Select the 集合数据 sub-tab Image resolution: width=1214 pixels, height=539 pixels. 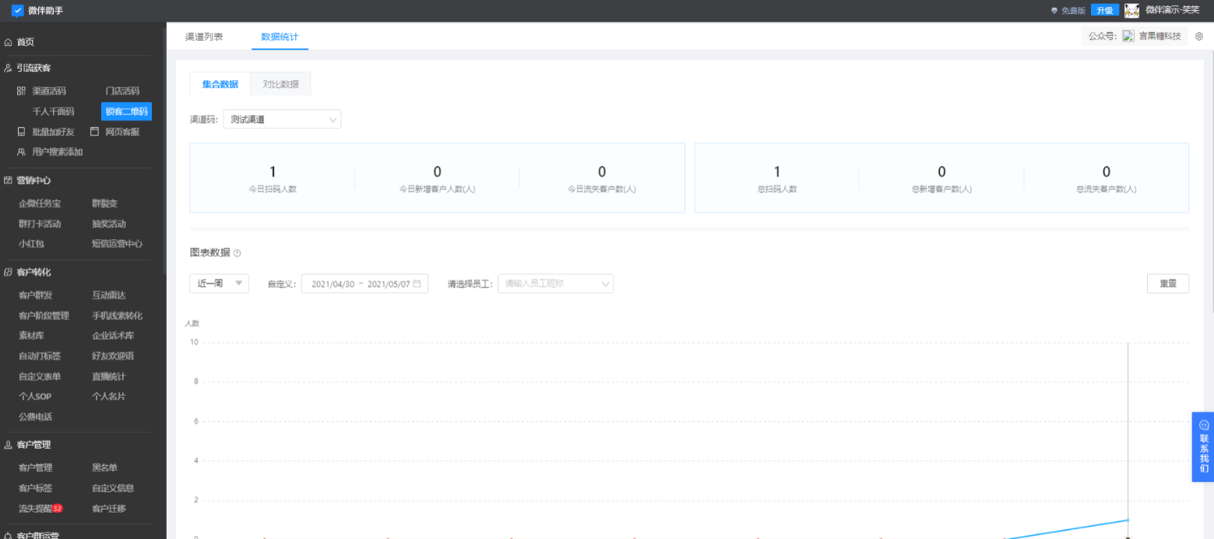tap(220, 84)
